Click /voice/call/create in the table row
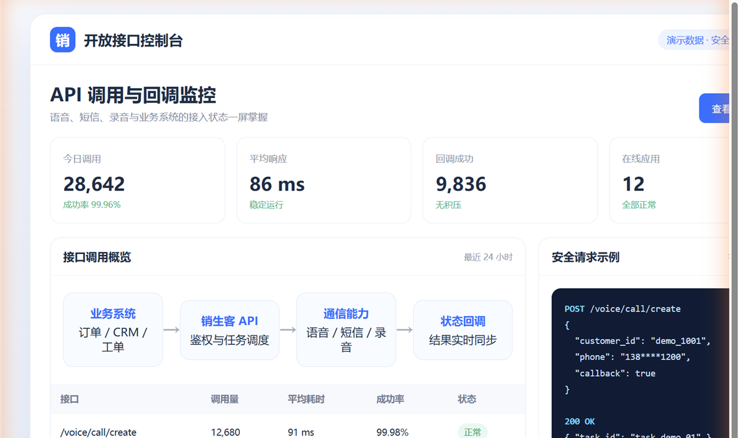The image size is (740, 438). (99, 432)
